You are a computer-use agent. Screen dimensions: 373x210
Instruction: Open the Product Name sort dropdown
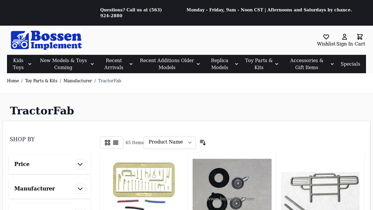(170, 142)
